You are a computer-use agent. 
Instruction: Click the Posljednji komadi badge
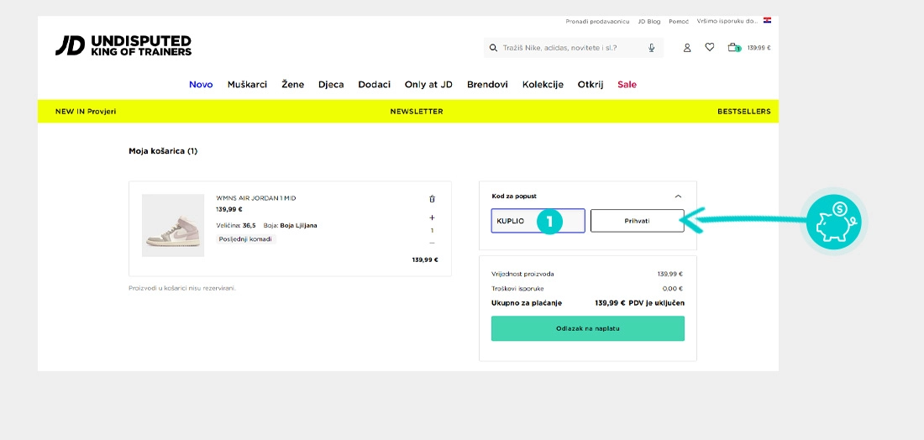246,239
